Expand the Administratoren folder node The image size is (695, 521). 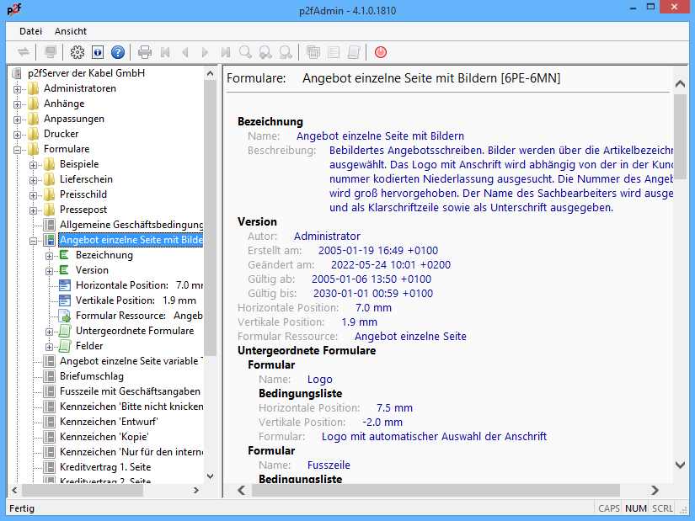(18, 88)
